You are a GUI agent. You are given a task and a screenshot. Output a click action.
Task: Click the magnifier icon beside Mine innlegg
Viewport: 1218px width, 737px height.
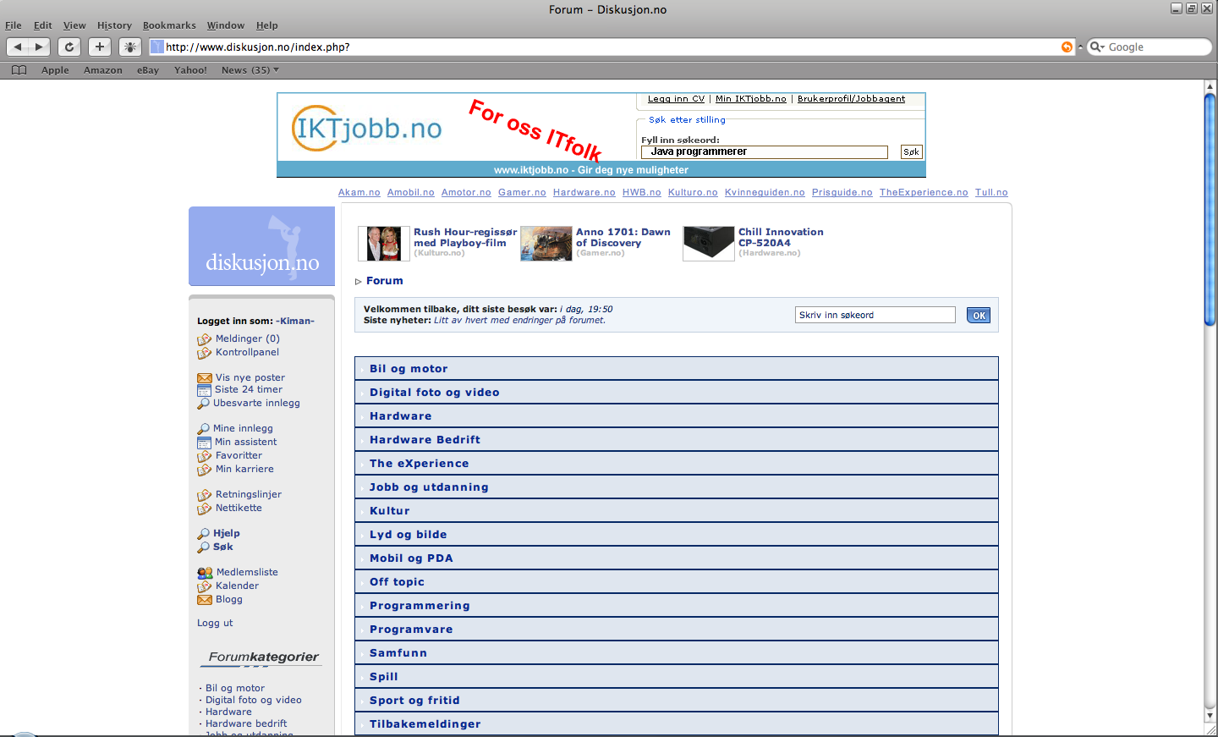coord(203,429)
